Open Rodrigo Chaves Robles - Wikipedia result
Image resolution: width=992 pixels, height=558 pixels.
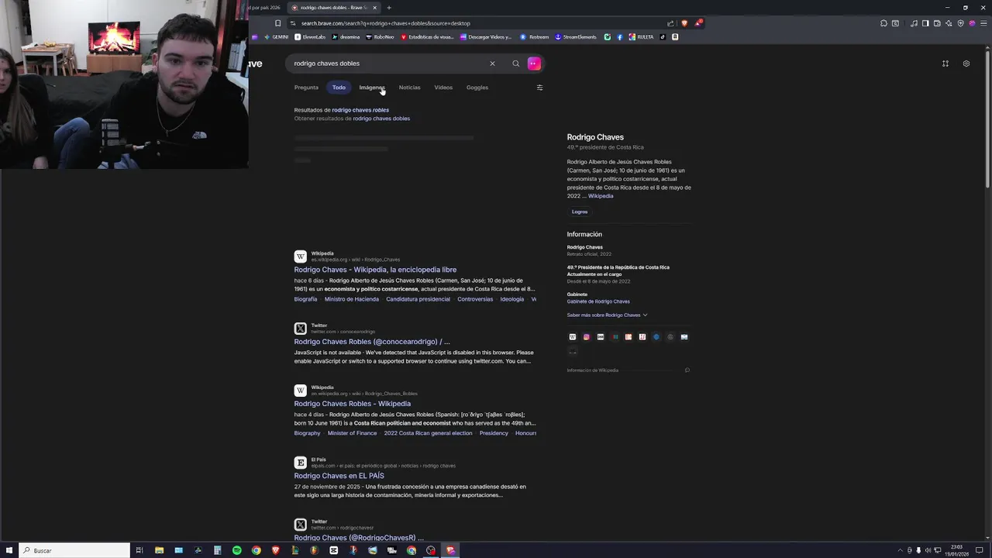pos(353,404)
